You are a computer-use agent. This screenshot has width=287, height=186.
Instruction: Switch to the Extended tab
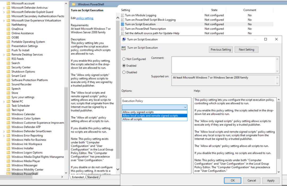78,177
